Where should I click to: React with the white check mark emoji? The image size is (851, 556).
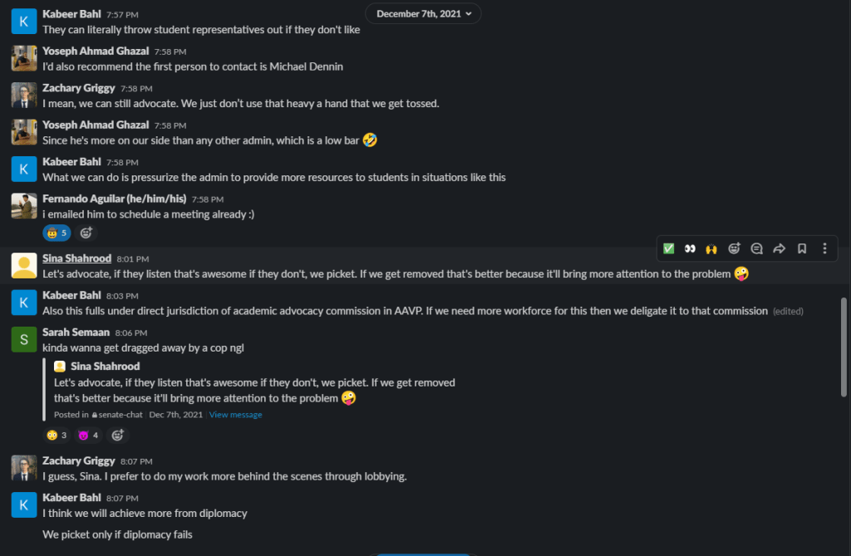(669, 248)
